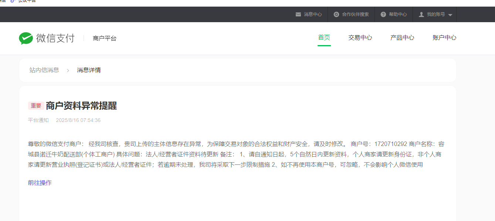Switch to the 产品中心 tab
The height and width of the screenshot is (221, 495).
[402, 38]
